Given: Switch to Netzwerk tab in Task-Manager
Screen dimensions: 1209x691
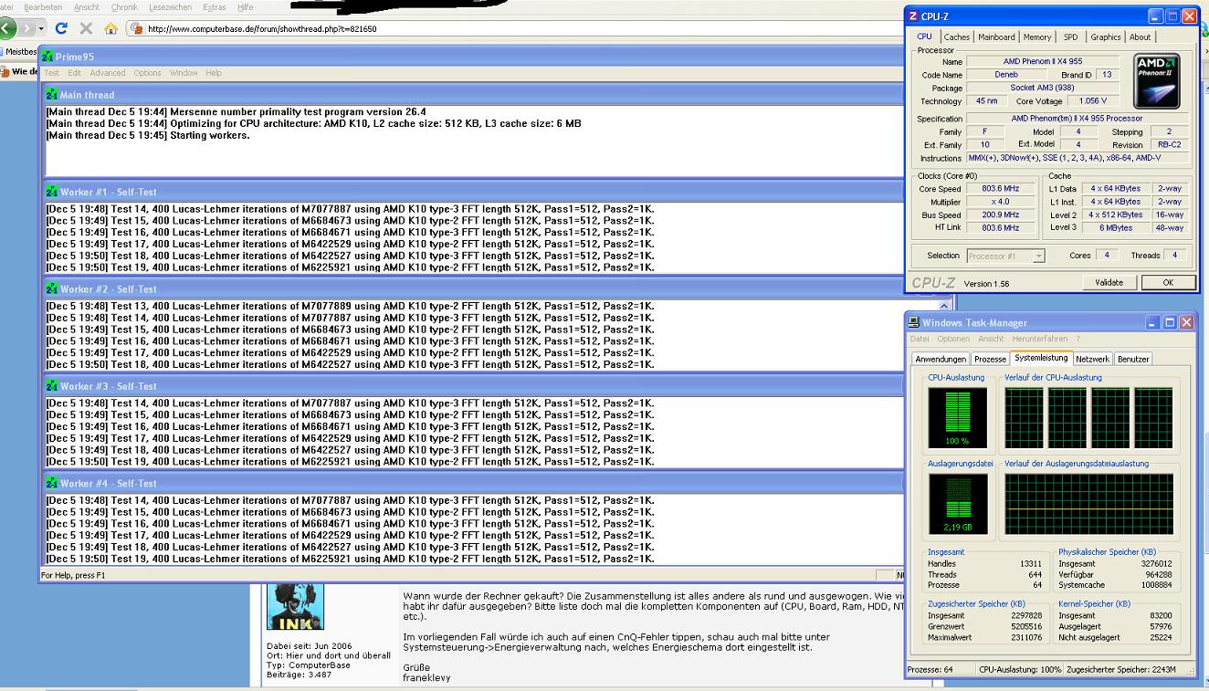Looking at the screenshot, I should coord(1093,360).
